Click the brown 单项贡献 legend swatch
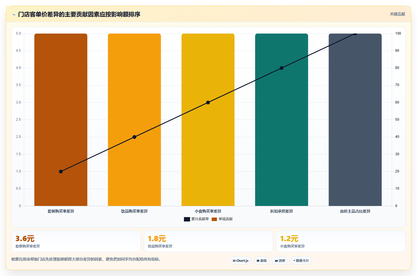Viewport: 417px width, 276px height. point(214,219)
